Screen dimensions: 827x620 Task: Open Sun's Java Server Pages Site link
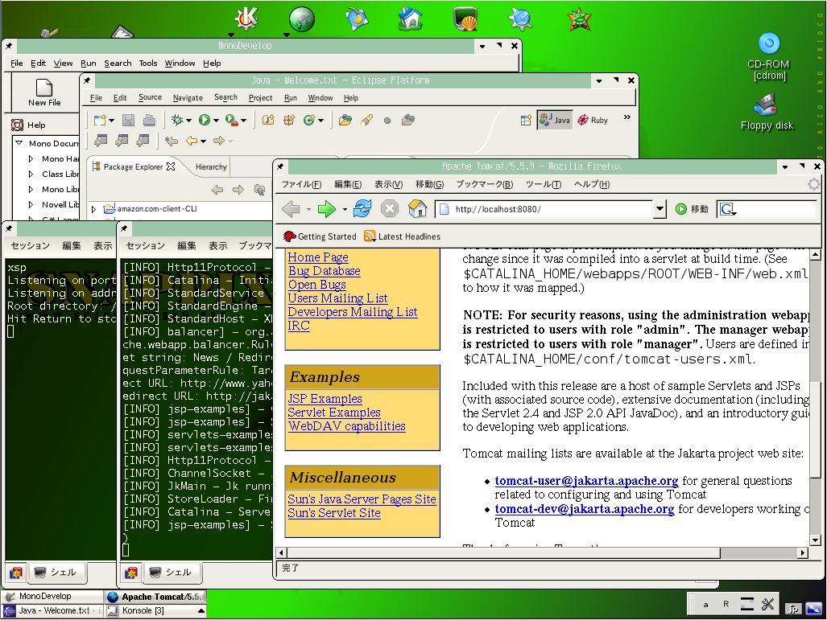tap(362, 499)
